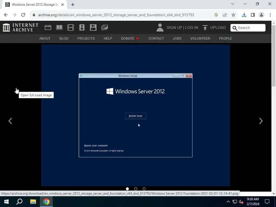The height and width of the screenshot is (207, 276).
Task: Open the notification center icon
Action: pyautogui.click(x=267, y=202)
